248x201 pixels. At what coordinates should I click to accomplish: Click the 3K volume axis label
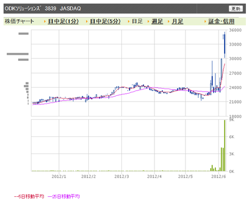pyautogui.click(x=231, y=154)
